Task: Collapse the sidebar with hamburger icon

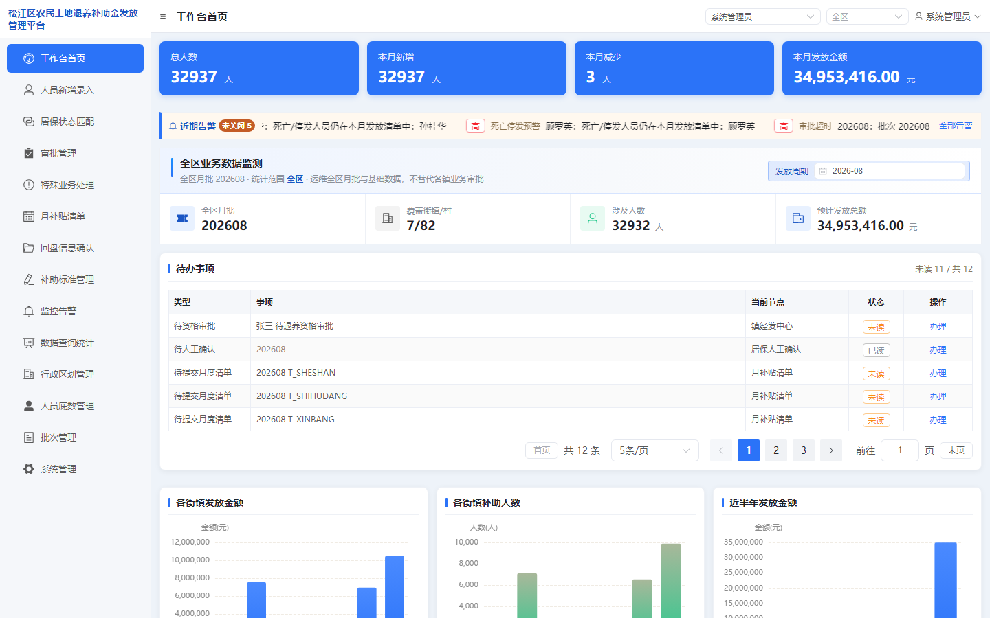Action: [x=163, y=17]
